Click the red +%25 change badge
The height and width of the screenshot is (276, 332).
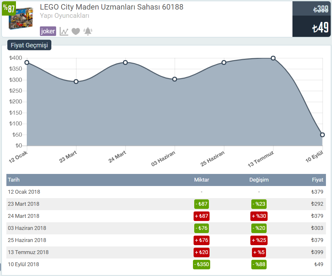pyautogui.click(x=259, y=240)
